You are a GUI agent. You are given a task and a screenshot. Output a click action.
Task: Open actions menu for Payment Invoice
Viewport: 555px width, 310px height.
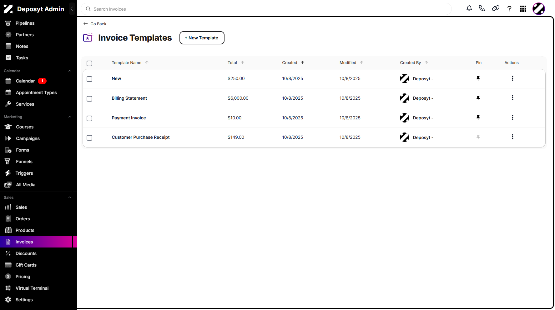click(512, 117)
